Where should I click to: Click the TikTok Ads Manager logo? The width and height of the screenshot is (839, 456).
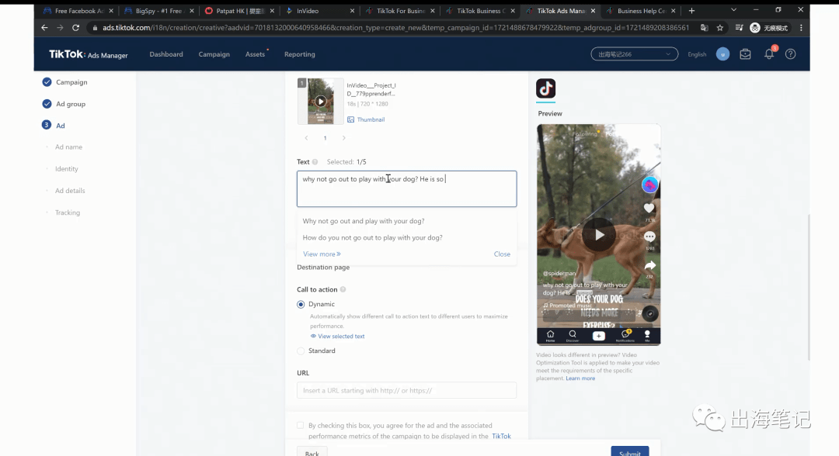89,54
